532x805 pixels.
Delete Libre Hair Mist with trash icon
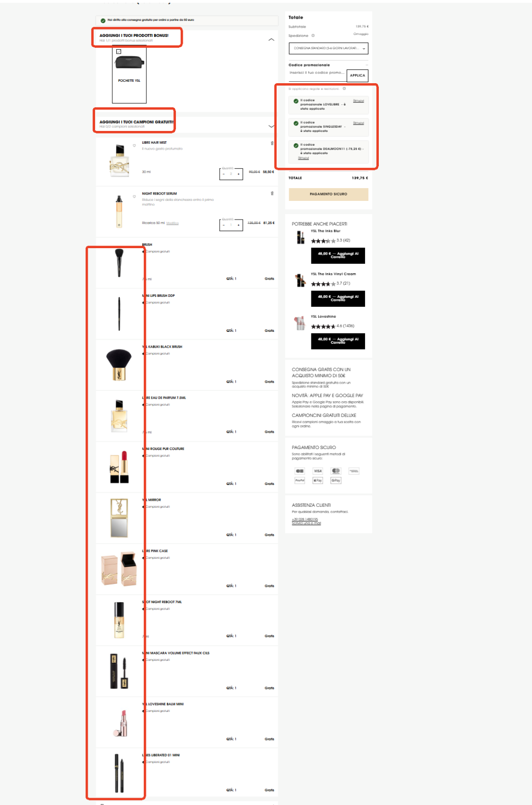[x=272, y=143]
